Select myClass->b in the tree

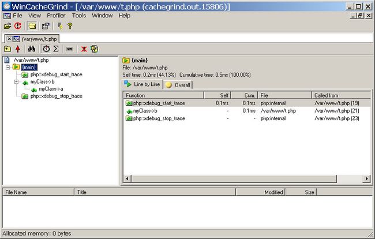click(x=42, y=82)
